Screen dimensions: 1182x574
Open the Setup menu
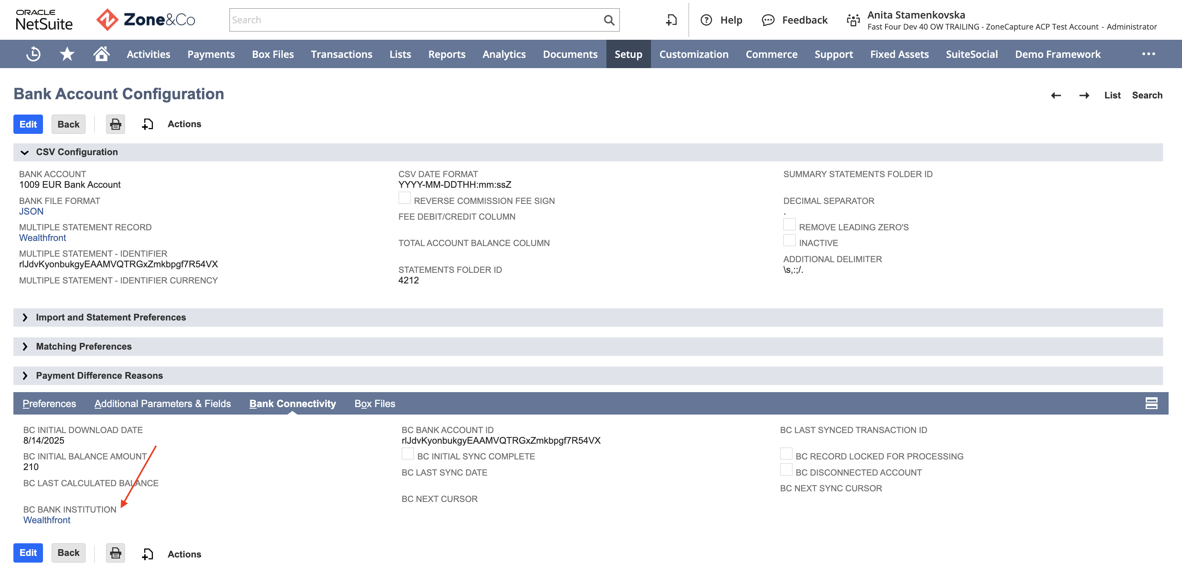pyautogui.click(x=628, y=54)
